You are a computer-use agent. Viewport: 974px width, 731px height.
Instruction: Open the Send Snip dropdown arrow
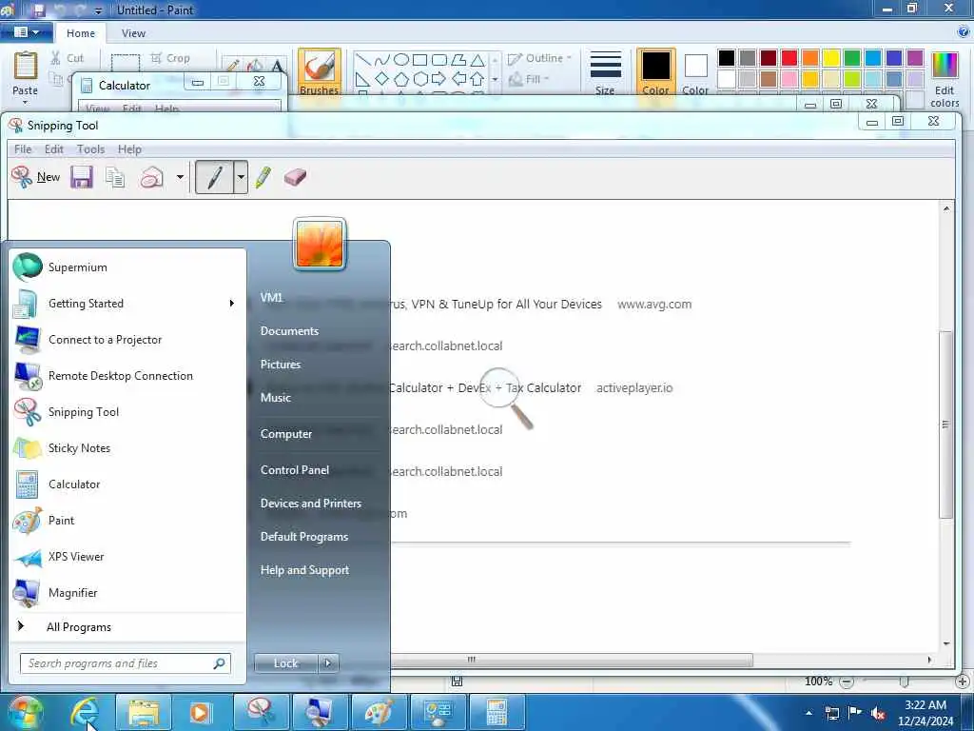(180, 177)
